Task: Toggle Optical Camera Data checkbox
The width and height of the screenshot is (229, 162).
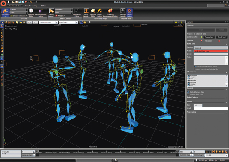Action: click(188, 92)
